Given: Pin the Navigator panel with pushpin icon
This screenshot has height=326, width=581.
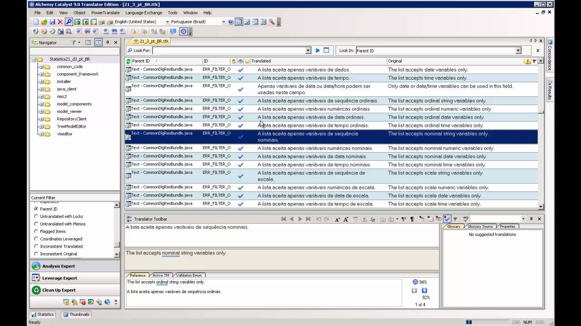Looking at the screenshot, I should (x=108, y=43).
